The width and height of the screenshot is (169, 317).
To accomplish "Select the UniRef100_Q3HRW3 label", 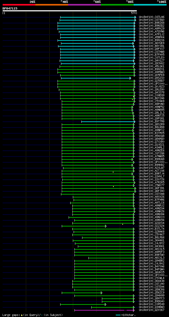I will 152,307.
